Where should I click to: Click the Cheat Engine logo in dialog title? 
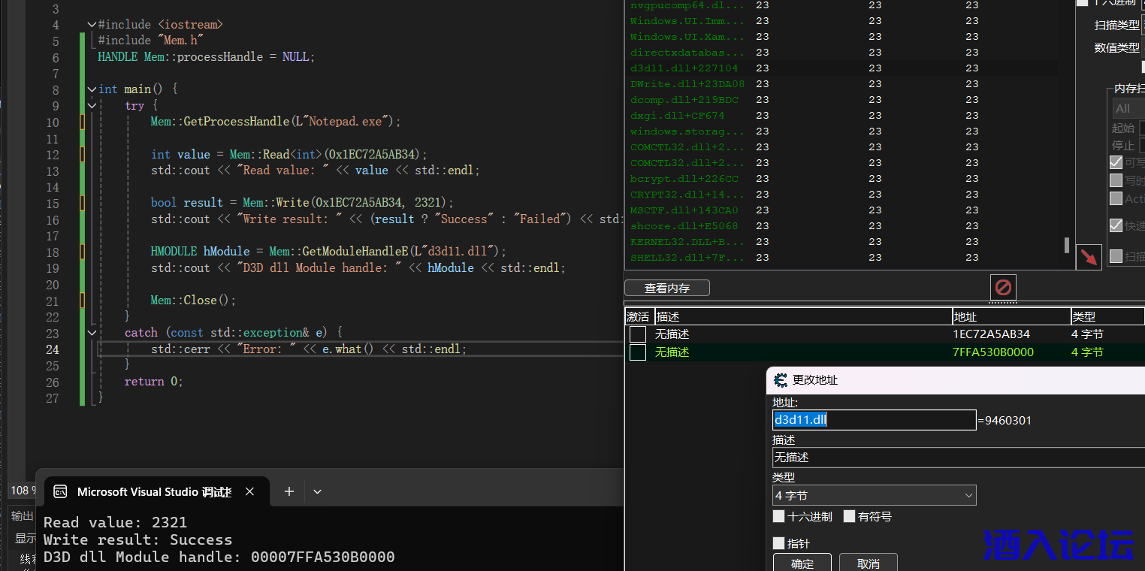(781, 380)
